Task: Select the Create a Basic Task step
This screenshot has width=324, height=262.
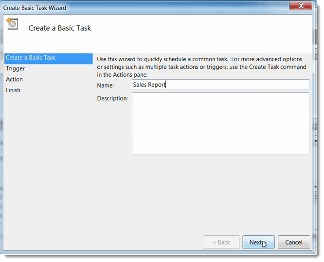Action: (48, 59)
